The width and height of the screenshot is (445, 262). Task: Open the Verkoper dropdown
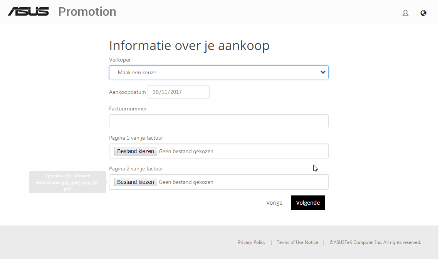pyautogui.click(x=218, y=72)
